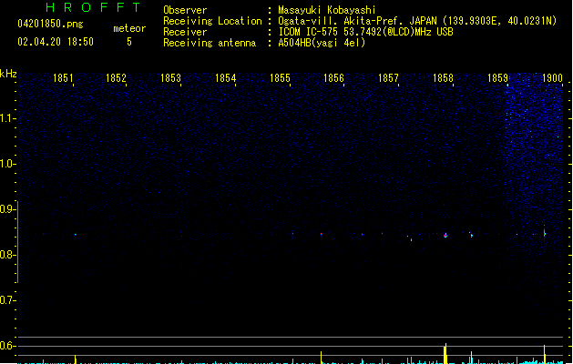Click the 1852 time axis label

point(116,78)
